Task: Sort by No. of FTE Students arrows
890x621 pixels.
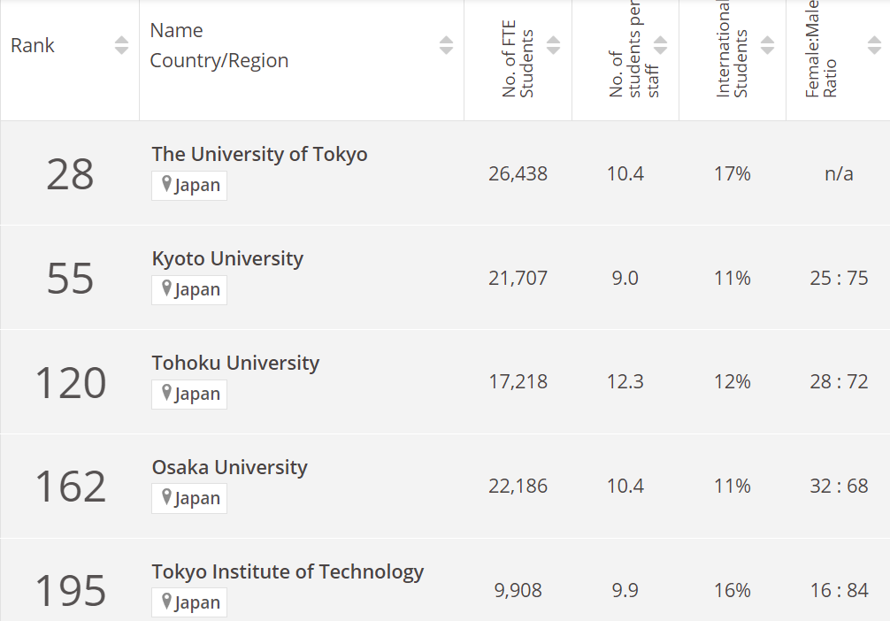Action: coord(553,45)
